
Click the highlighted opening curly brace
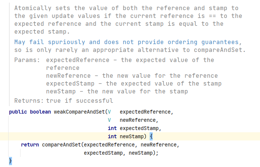pyautogui.click(x=151, y=136)
